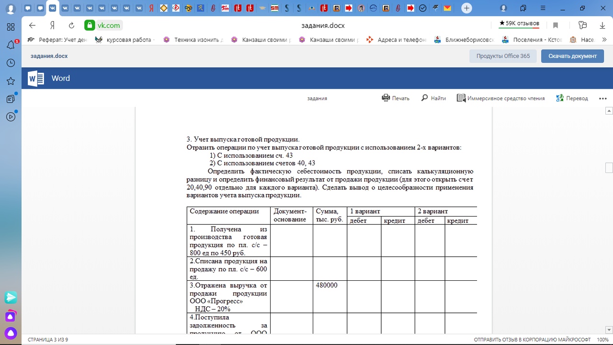613x345 pixels.
Task: Click the 59K отзывов site rating
Action: coord(519,23)
